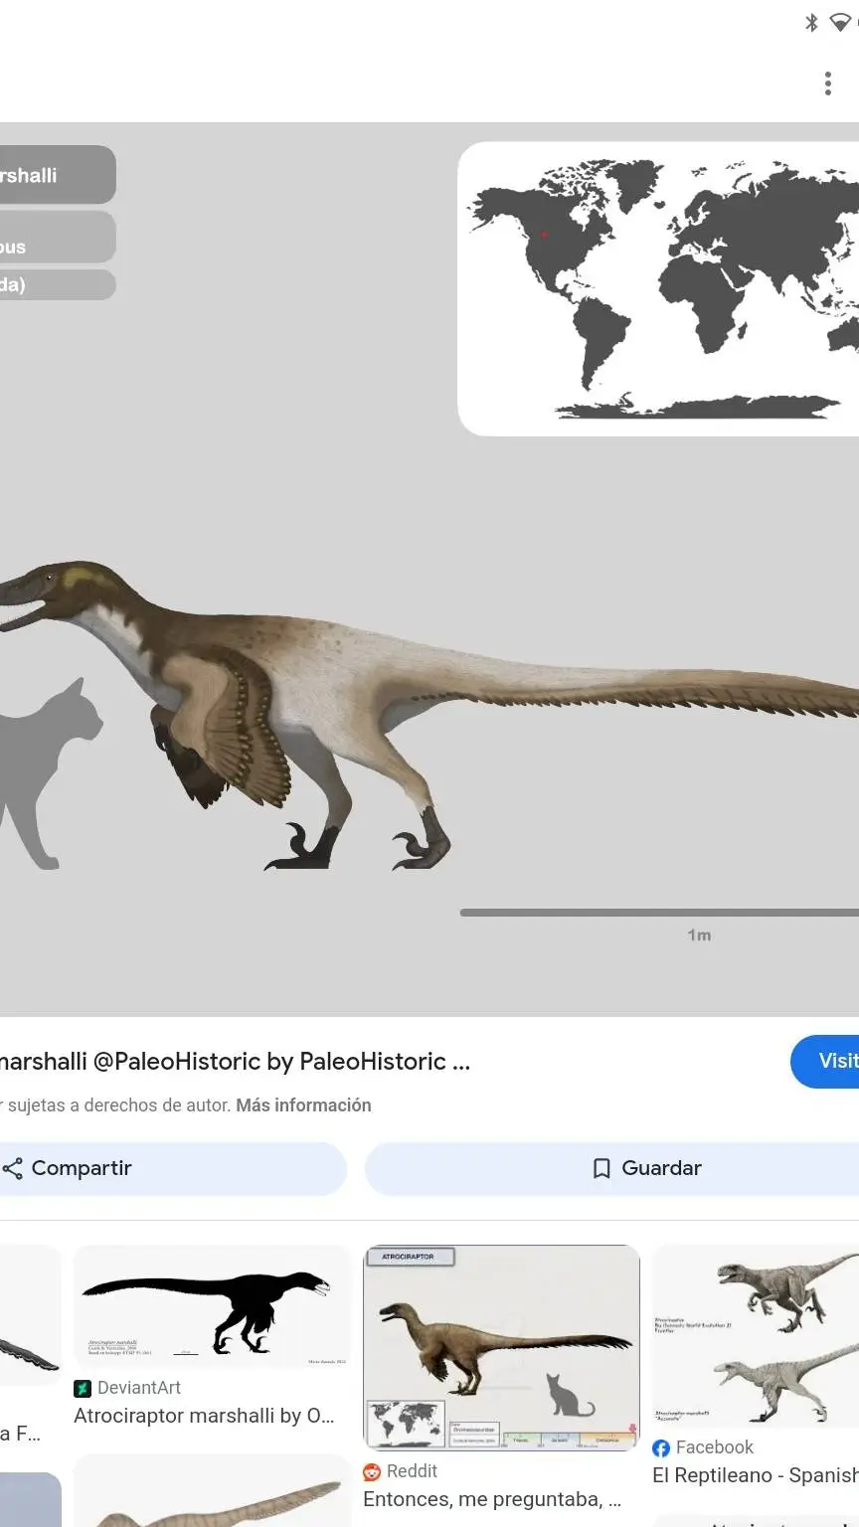
Task: Open 'Entonces, me preguntaba, ...' result title
Action: pos(492,1499)
